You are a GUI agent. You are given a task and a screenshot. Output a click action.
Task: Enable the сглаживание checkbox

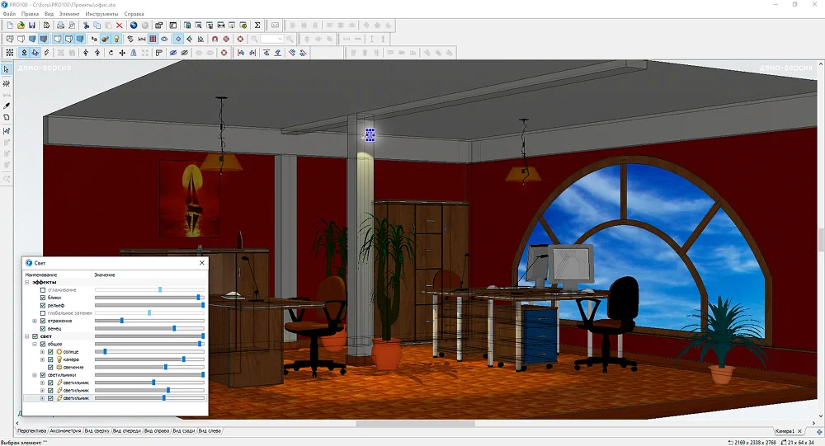coord(43,290)
